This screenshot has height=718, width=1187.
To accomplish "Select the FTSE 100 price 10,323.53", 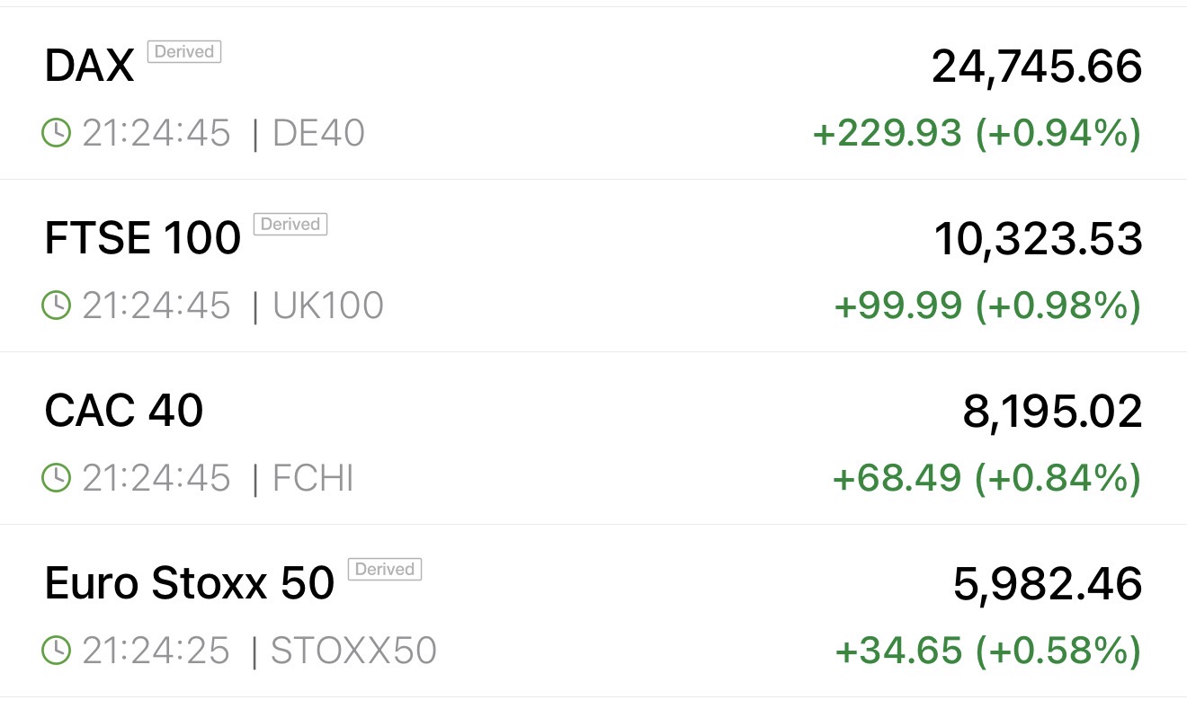I will pyautogui.click(x=1038, y=240).
